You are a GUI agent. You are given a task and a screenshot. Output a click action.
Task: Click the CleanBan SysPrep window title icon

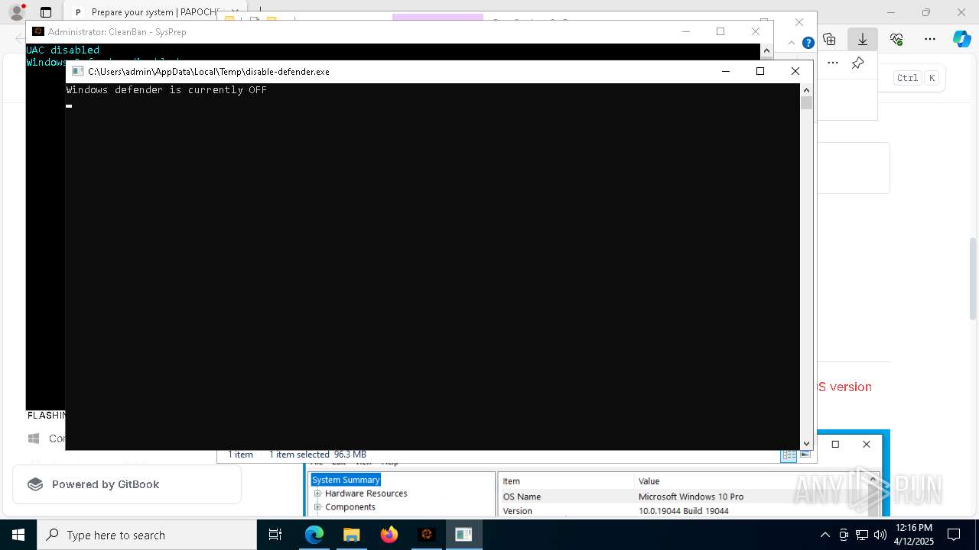coord(38,31)
